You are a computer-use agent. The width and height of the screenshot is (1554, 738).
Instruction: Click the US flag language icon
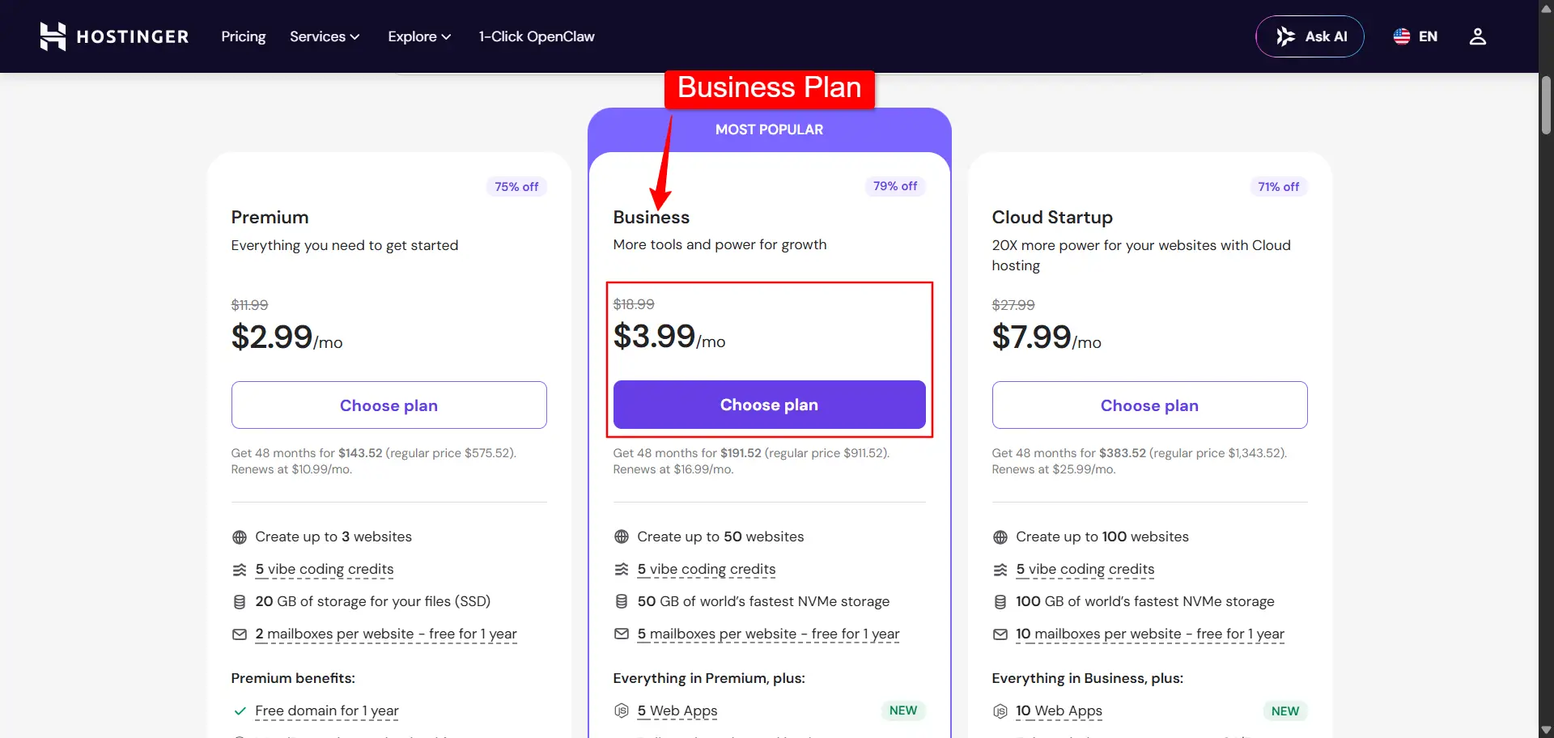tap(1402, 36)
